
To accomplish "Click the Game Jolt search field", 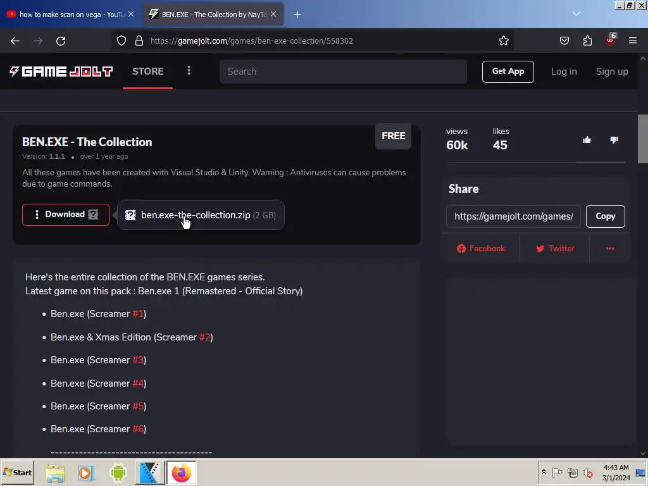I will 343,72.
